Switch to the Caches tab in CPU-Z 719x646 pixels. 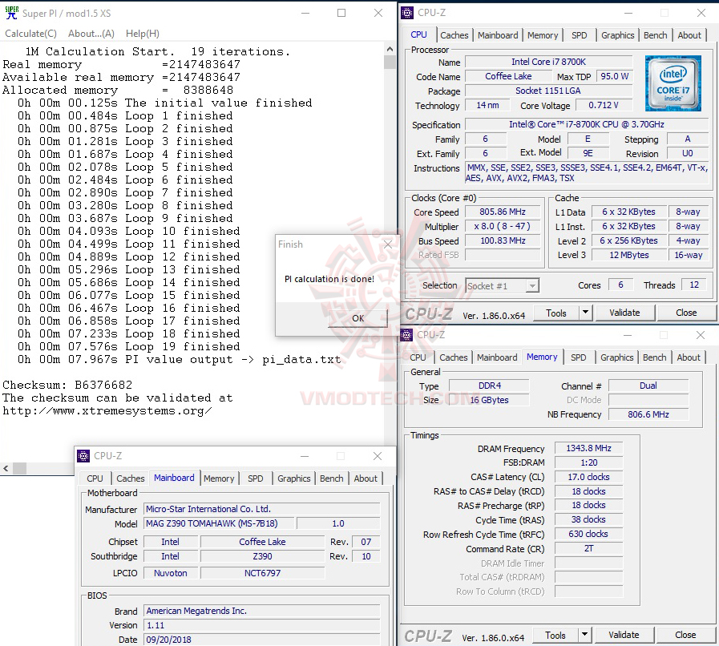[454, 34]
